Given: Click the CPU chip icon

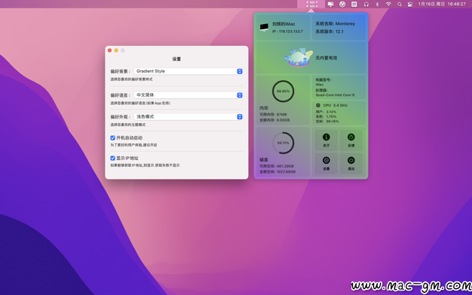Looking at the screenshot, I should coord(318,105).
